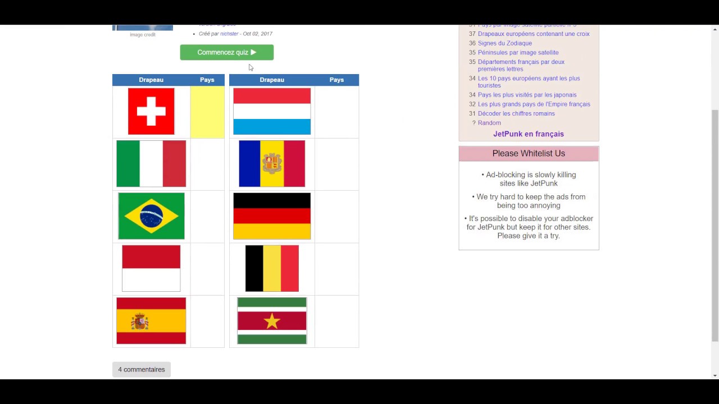Open the 4 commentaires section

(x=142, y=369)
